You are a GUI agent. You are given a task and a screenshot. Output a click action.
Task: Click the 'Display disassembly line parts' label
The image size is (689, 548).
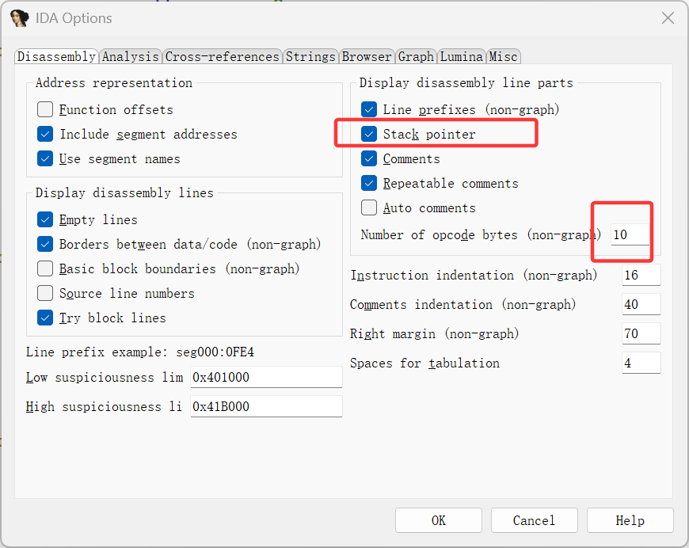466,82
